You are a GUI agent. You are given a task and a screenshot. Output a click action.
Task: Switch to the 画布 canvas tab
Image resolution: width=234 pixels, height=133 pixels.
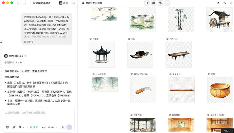63,3
